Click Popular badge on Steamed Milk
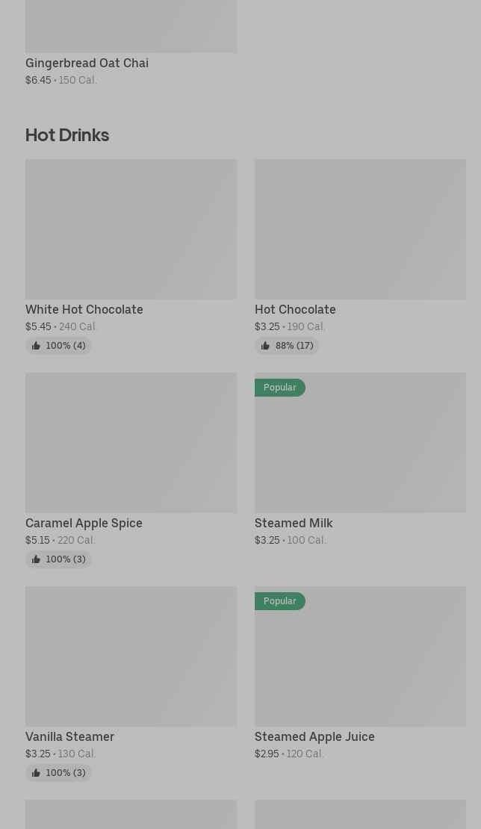The height and width of the screenshot is (829, 481). pos(279,388)
